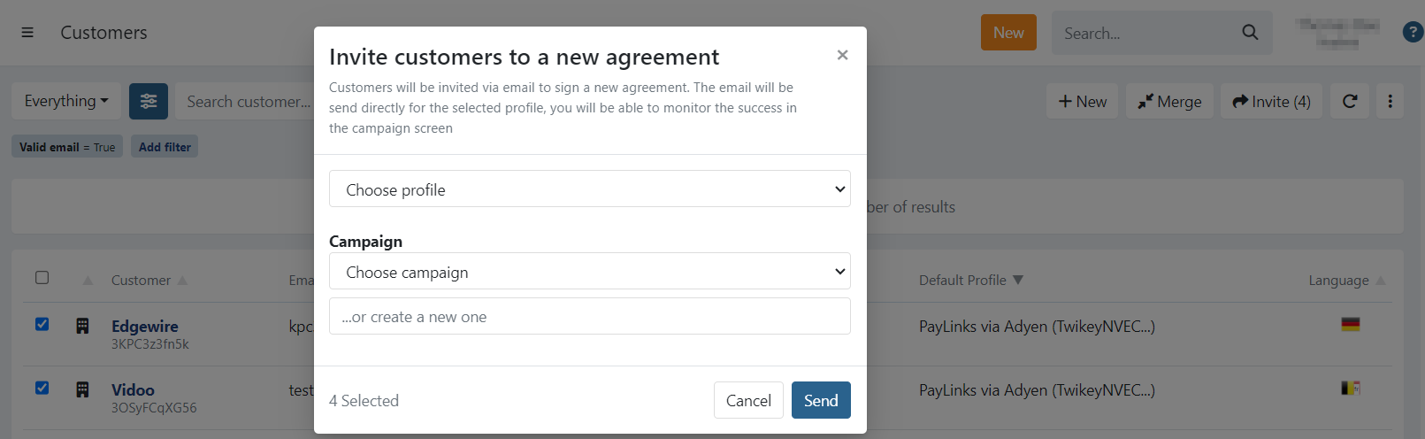Refresh the customer list
Image resolution: width=1425 pixels, height=439 pixels.
pos(1350,102)
